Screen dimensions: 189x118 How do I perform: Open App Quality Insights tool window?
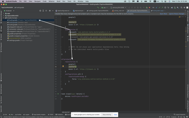(x=39, y=114)
